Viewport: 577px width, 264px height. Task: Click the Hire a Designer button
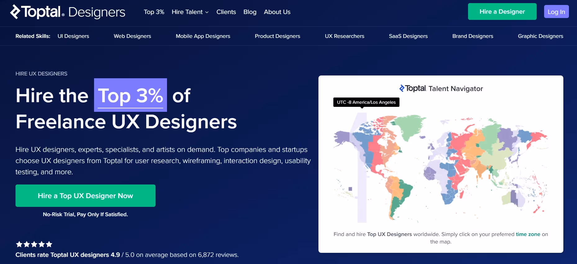502,11
